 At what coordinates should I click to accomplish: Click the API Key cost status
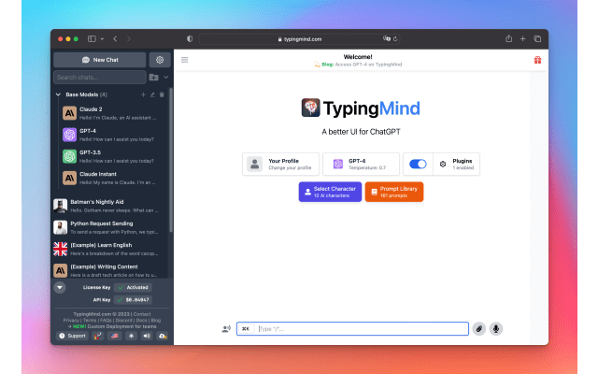(x=133, y=300)
